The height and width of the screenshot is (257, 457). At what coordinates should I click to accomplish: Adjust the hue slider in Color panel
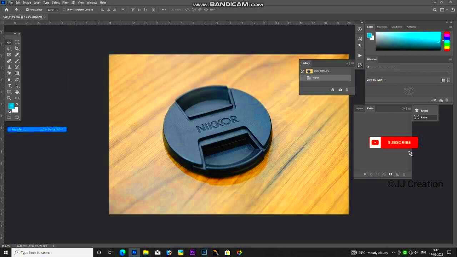447,41
